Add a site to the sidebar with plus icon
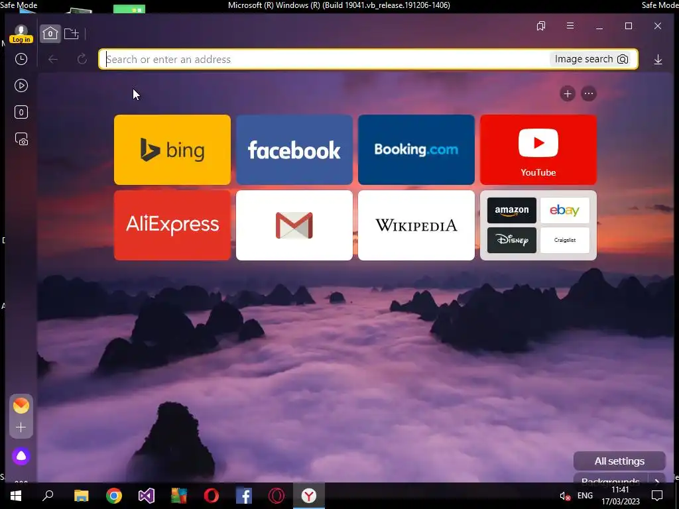 pos(21,427)
